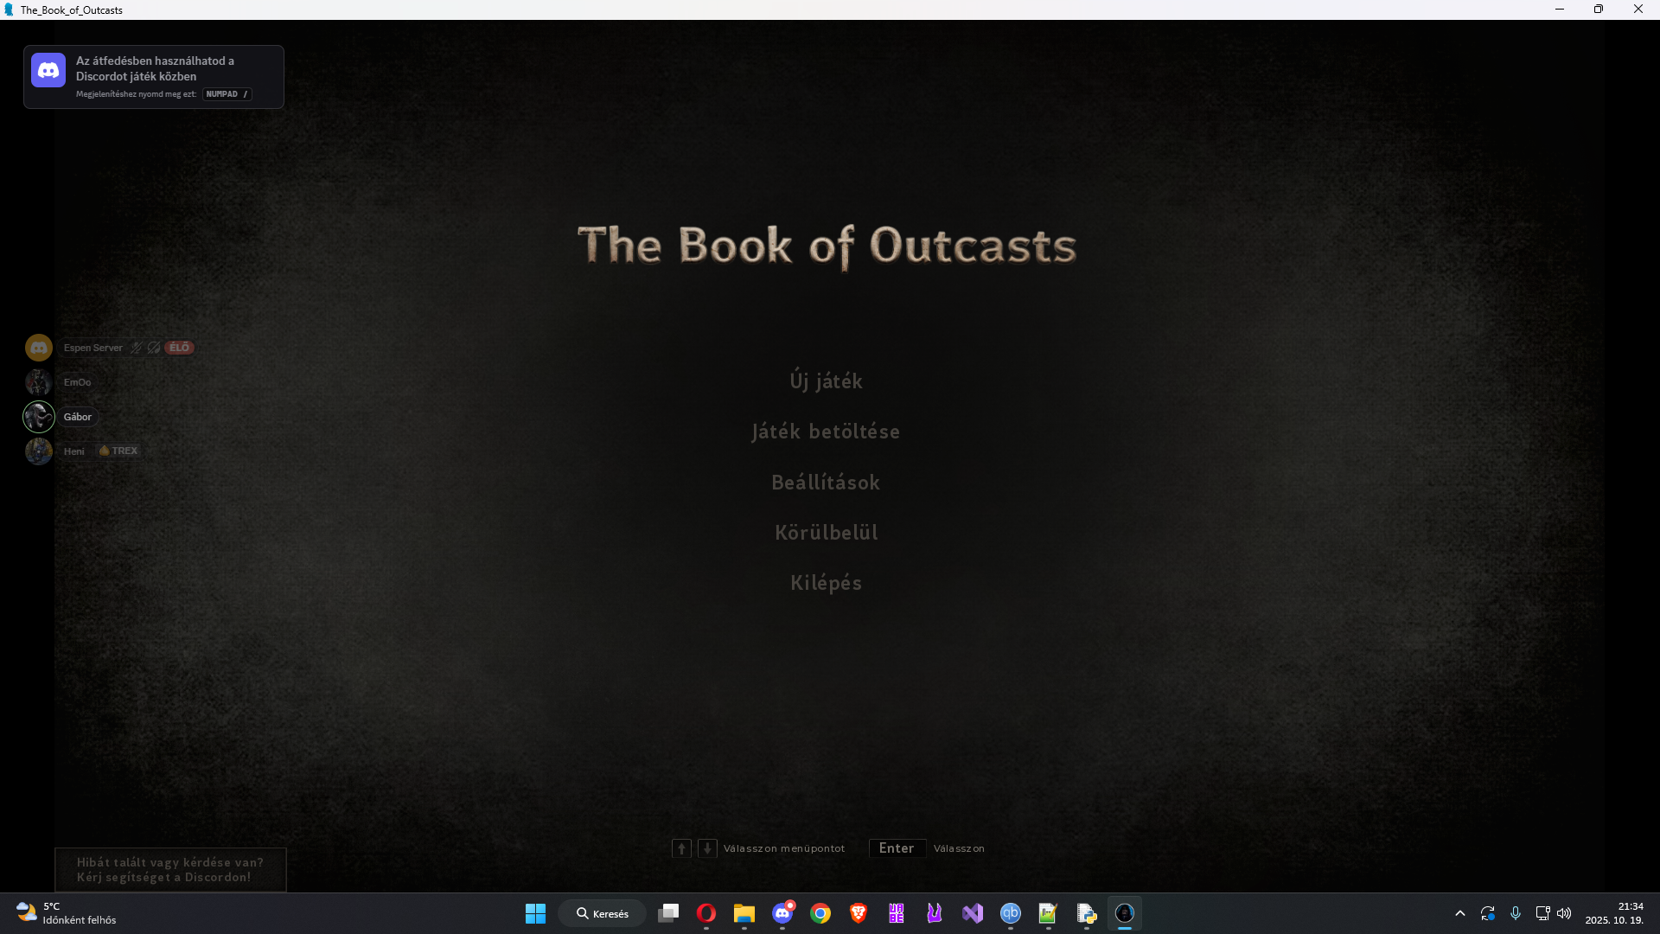1660x934 pixels.
Task: Click the Discord help box at bottom left
Action: pyautogui.click(x=170, y=869)
